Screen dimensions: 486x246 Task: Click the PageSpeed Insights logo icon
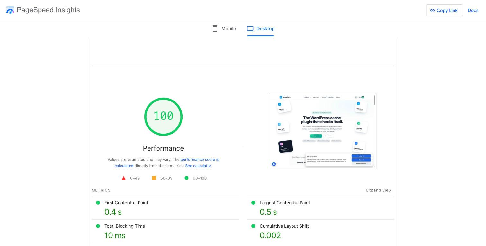click(x=10, y=10)
